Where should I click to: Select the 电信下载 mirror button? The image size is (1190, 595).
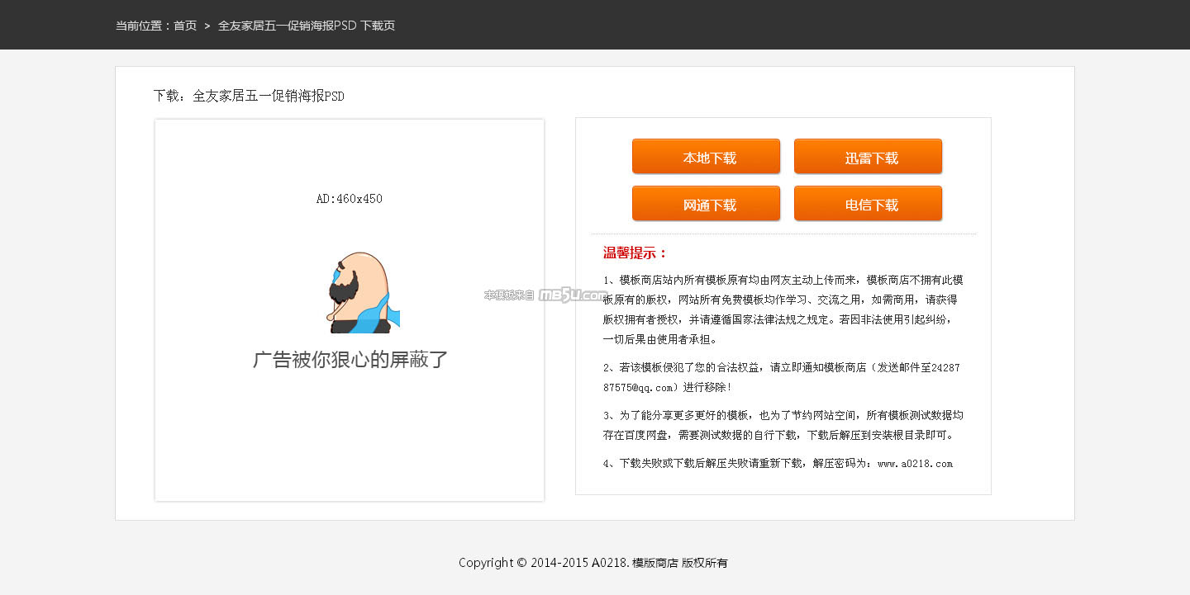(868, 204)
